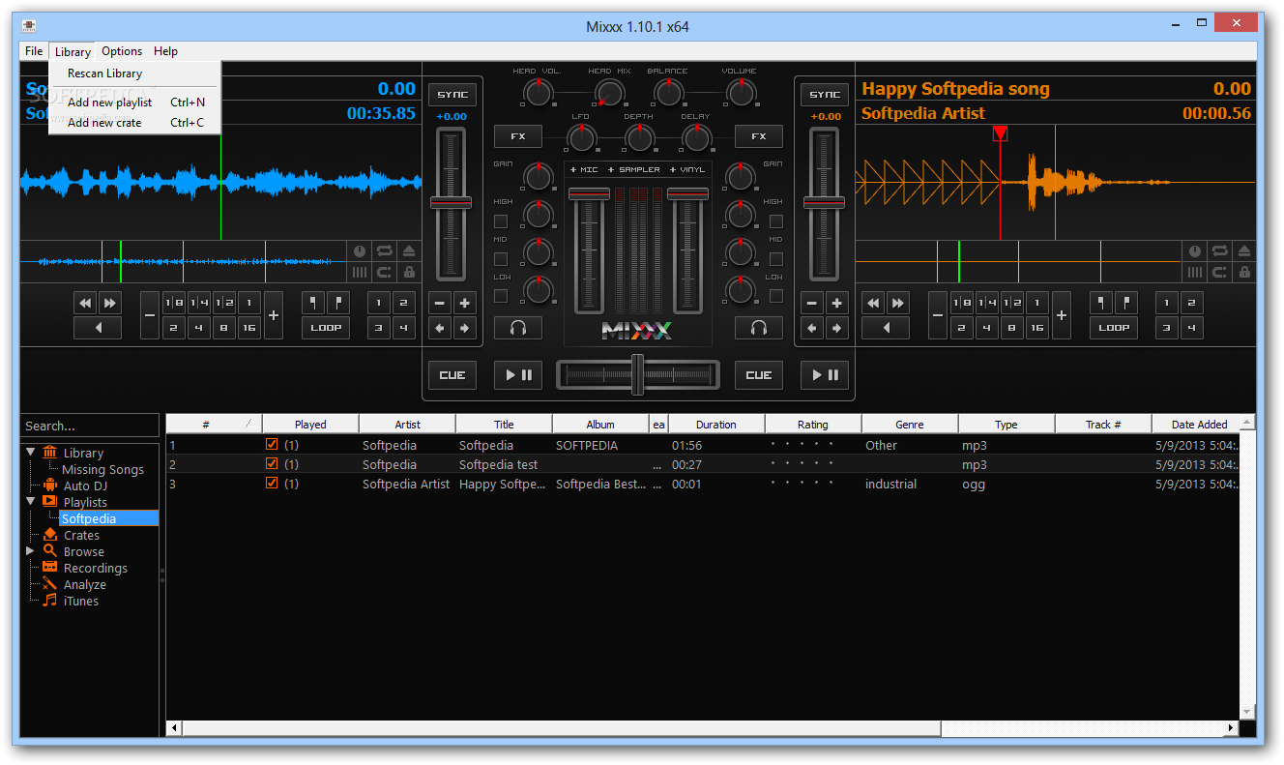Click the left deck clock icon
1284x765 pixels.
[x=359, y=251]
